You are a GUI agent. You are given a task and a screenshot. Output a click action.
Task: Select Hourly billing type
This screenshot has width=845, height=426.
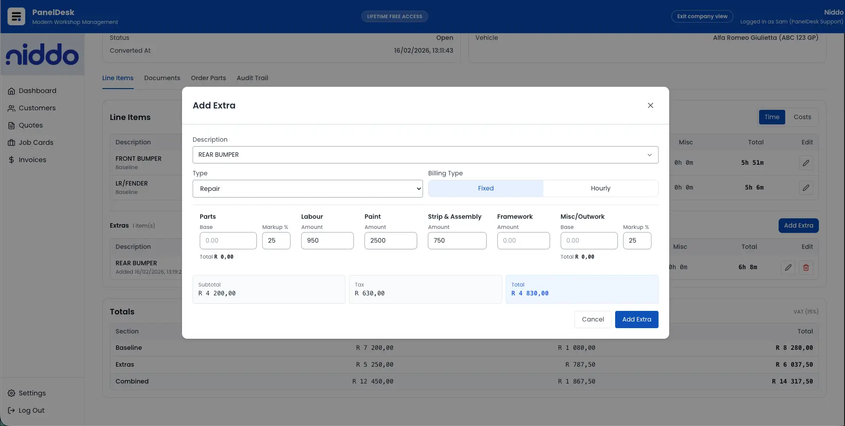(x=600, y=189)
